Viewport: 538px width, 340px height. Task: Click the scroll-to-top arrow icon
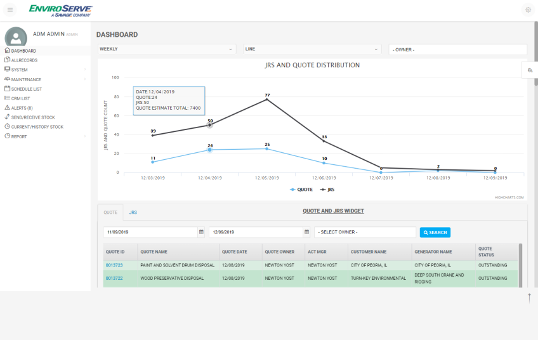529,298
